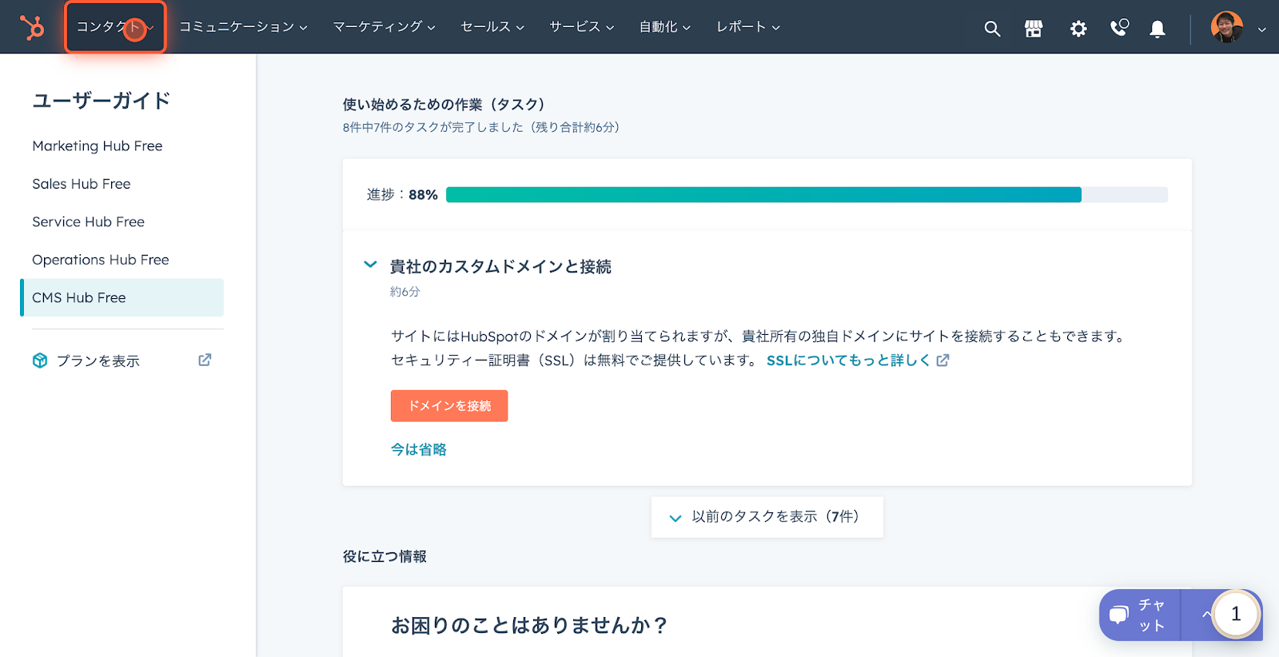This screenshot has width=1279, height=657.
Task: Click the user avatar photo
Action: [1227, 27]
